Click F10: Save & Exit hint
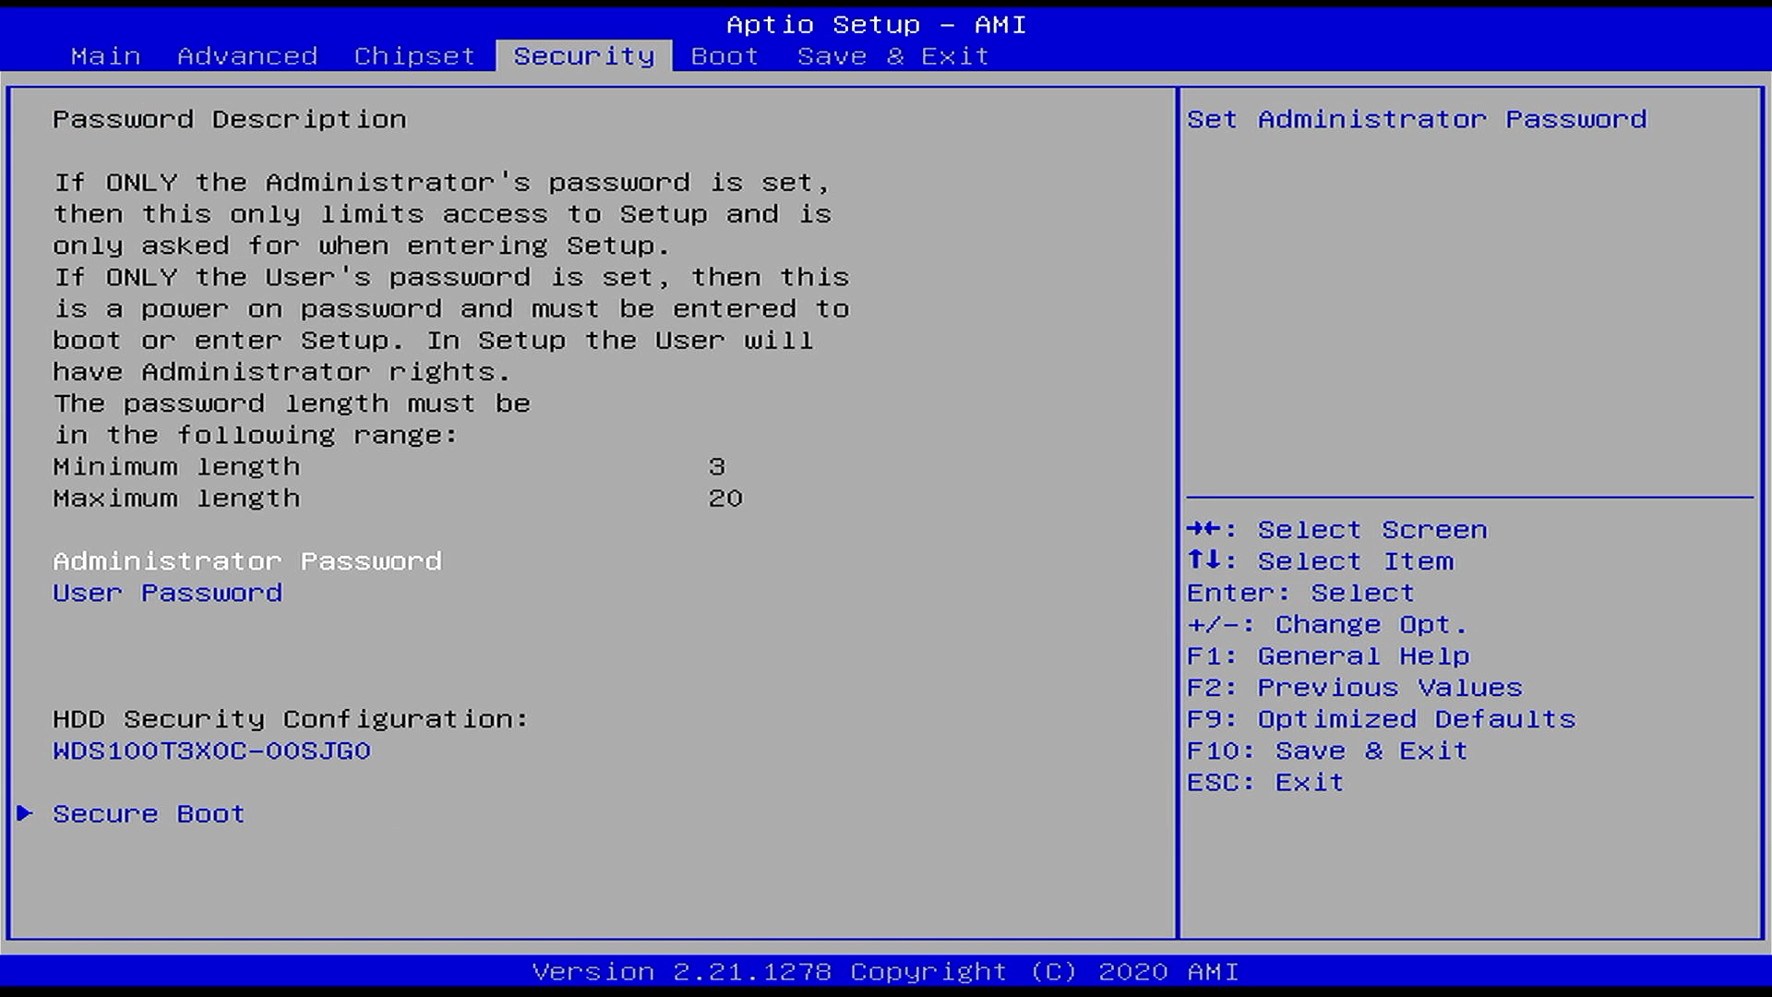Screen dimensions: 1772x997 1326,751
